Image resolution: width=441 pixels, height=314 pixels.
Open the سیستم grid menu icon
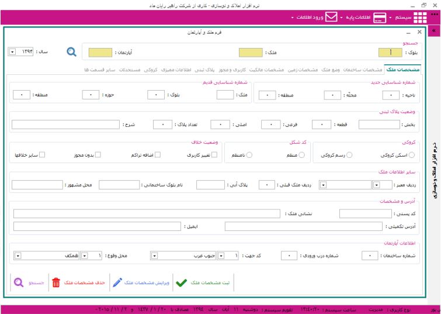tap(419, 18)
